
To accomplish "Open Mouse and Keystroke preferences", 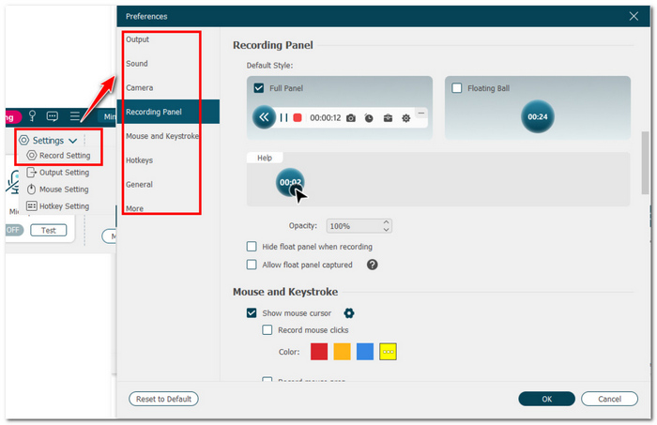I will tap(162, 136).
